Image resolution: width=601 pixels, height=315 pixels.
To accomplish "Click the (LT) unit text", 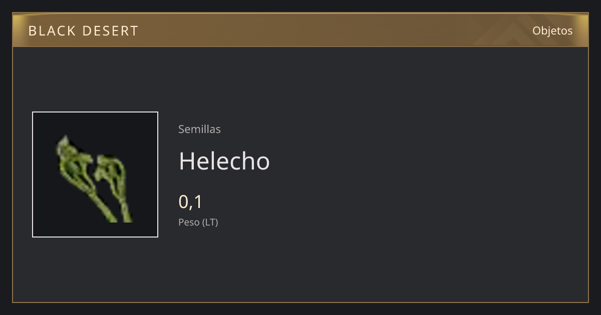I will (210, 222).
